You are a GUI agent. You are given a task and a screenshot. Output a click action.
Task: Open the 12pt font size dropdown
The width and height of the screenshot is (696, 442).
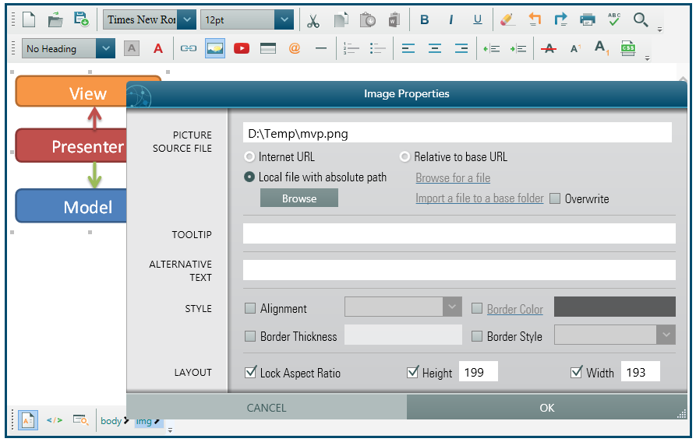(x=283, y=20)
